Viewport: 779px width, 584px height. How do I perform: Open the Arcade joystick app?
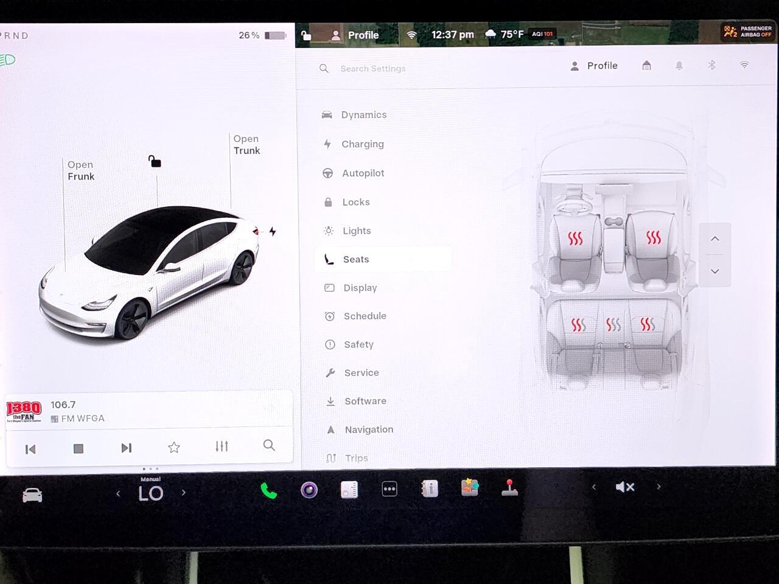tap(509, 487)
